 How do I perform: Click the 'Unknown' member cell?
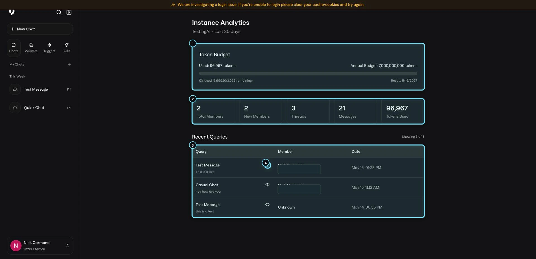(286, 207)
